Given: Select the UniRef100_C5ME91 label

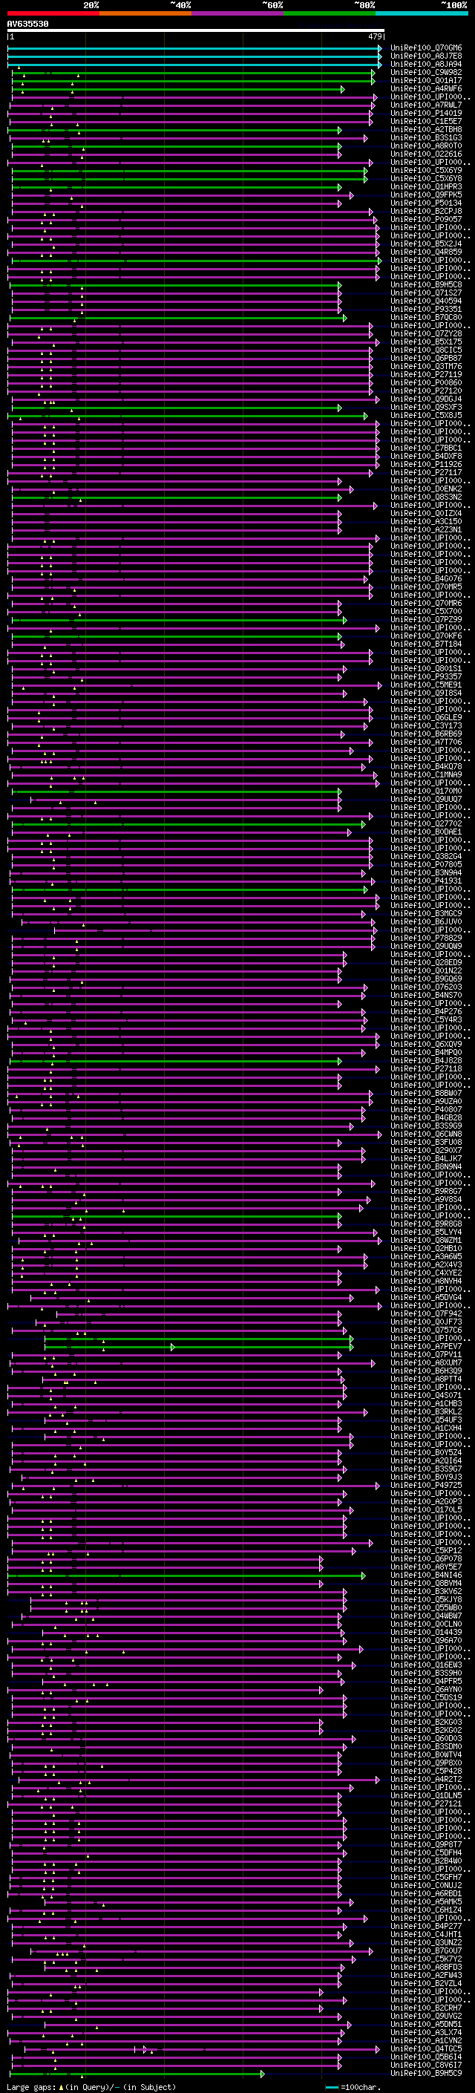Looking at the screenshot, I should pyautogui.click(x=426, y=685).
